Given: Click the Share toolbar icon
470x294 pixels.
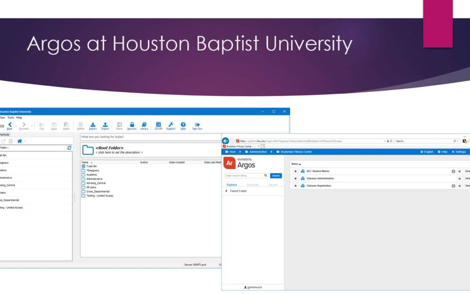Looking at the screenshot, I should 119,126.
